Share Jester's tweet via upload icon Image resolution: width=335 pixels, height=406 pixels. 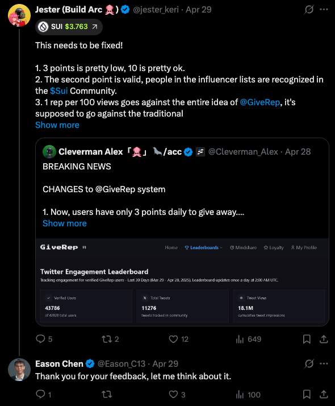(324, 339)
